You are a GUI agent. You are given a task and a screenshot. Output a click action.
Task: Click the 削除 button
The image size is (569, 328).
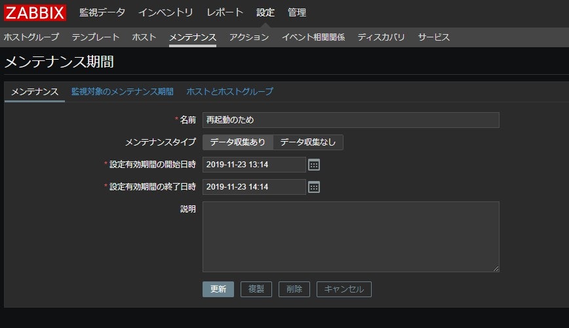click(x=294, y=289)
